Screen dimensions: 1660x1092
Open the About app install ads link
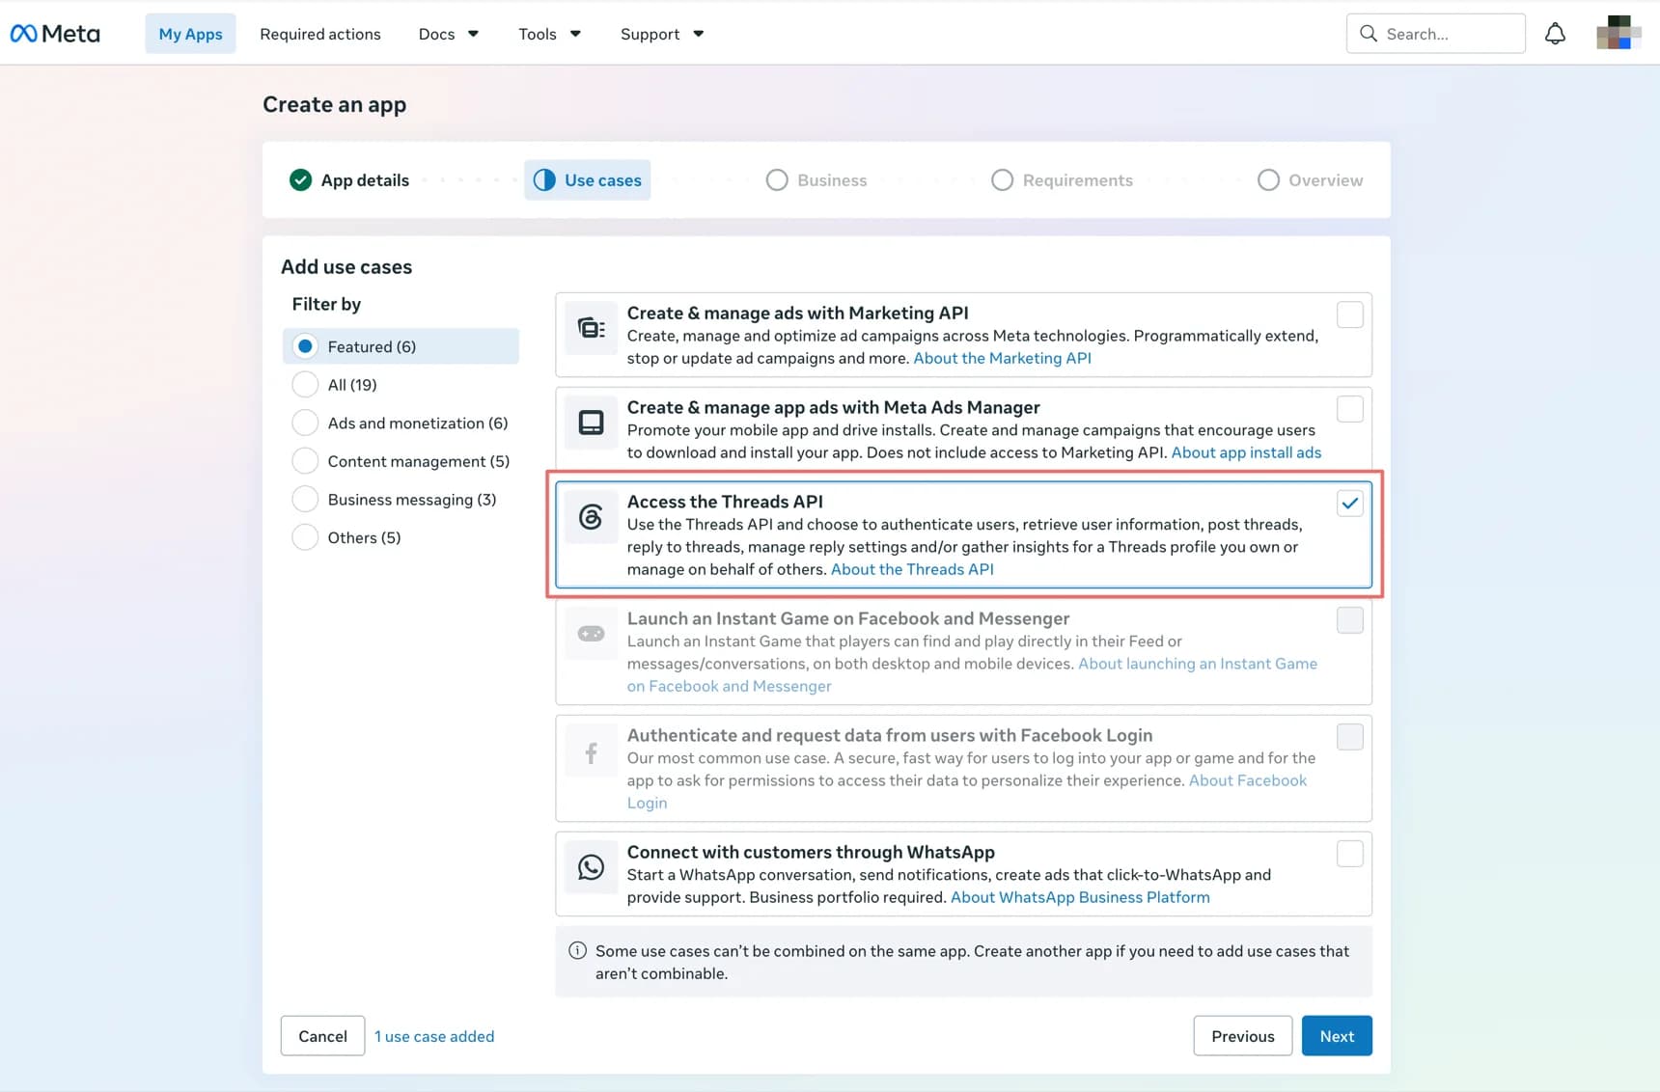pyautogui.click(x=1246, y=452)
